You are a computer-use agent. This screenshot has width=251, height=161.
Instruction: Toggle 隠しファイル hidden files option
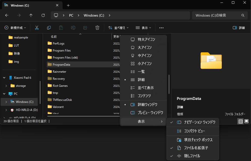coord(193,156)
